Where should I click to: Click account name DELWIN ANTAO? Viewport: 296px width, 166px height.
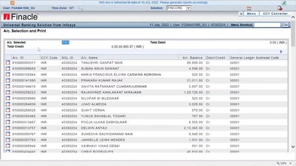point(94,128)
